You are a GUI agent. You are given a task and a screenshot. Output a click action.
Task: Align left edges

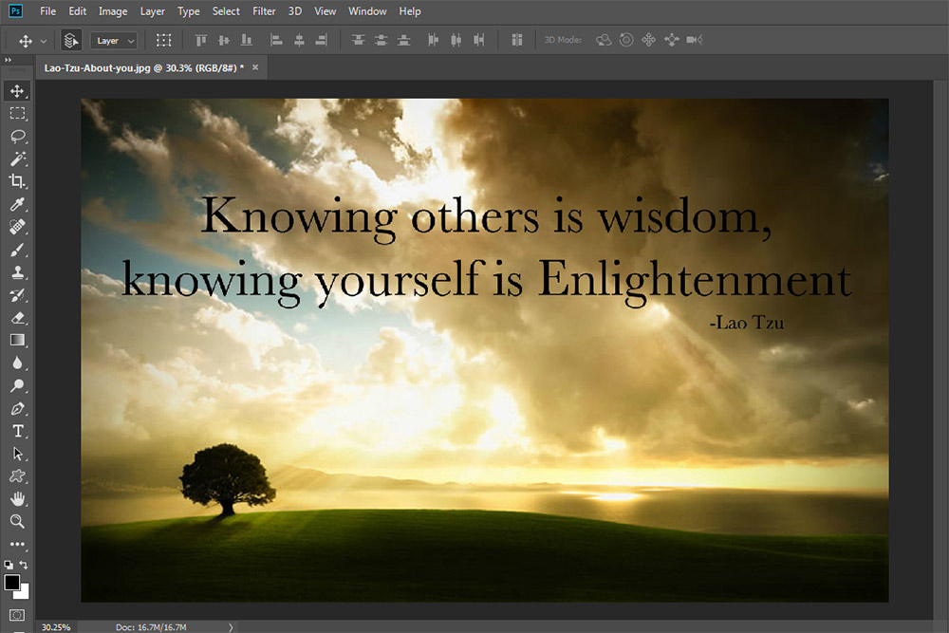[276, 40]
